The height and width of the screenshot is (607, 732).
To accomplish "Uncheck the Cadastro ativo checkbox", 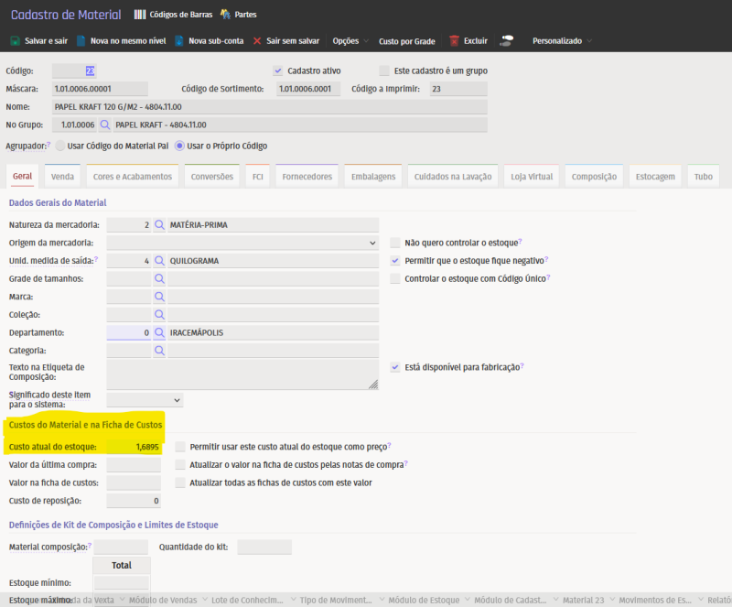I will [278, 70].
